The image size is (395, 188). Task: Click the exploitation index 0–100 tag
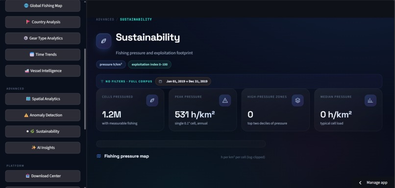pyautogui.click(x=149, y=64)
